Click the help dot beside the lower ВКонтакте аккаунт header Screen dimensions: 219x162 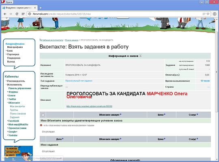[x=120, y=139]
